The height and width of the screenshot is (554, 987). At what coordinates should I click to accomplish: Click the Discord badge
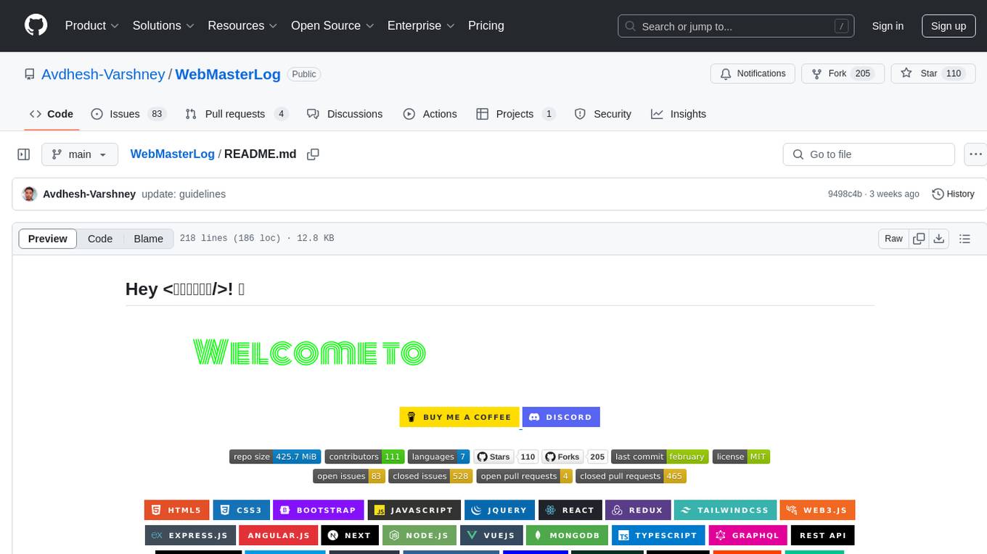pyautogui.click(x=561, y=417)
